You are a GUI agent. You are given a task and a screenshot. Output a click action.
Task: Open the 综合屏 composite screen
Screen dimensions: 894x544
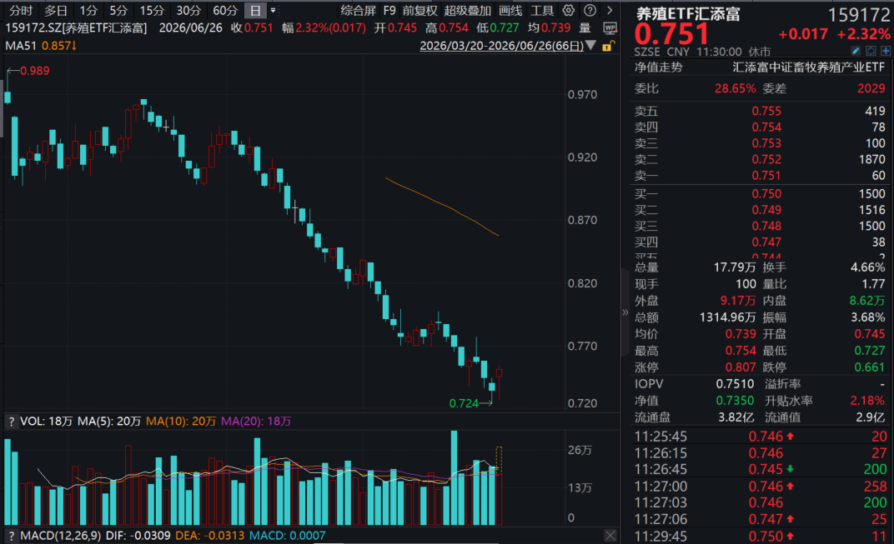[358, 10]
